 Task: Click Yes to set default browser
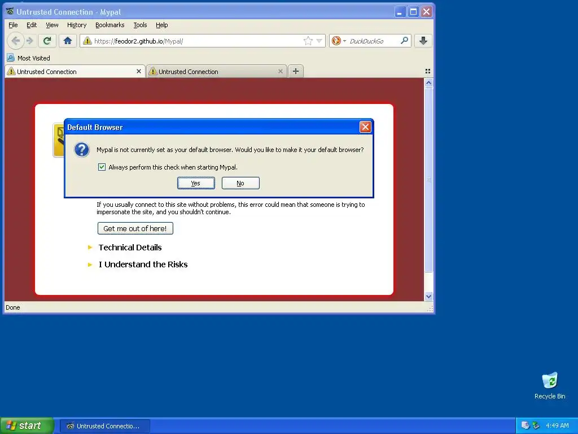pos(196,183)
